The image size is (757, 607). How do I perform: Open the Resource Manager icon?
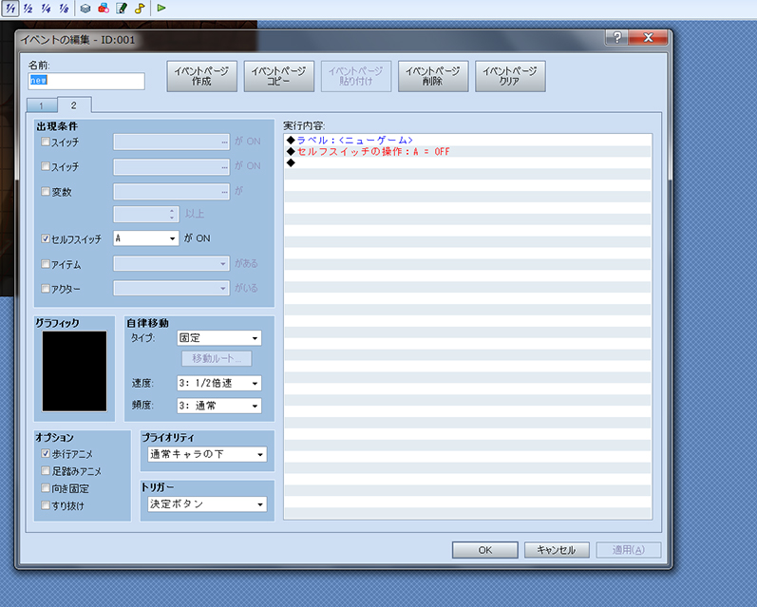tap(104, 9)
